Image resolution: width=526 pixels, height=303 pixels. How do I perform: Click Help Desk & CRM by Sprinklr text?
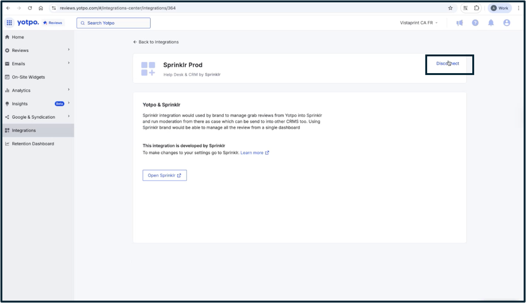pos(192,75)
